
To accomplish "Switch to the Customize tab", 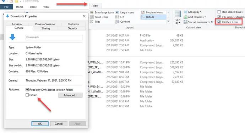I will pyautogui.click(x=73, y=24).
